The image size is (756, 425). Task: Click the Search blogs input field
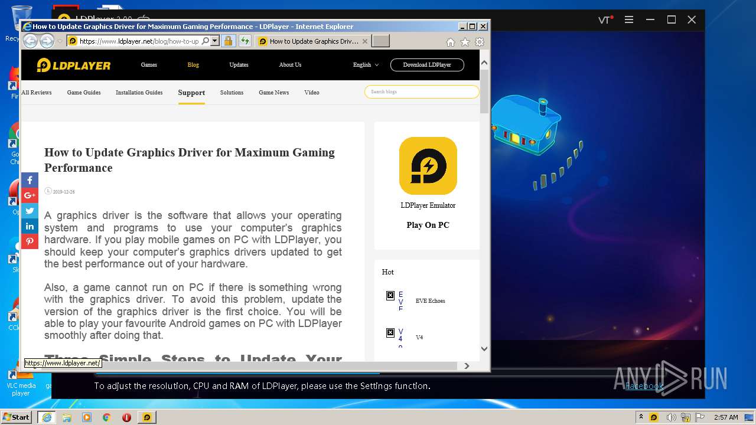coord(422,91)
